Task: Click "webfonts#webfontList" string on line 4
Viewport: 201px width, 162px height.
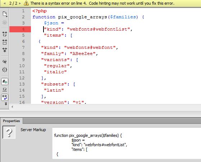Action: pos(99,29)
